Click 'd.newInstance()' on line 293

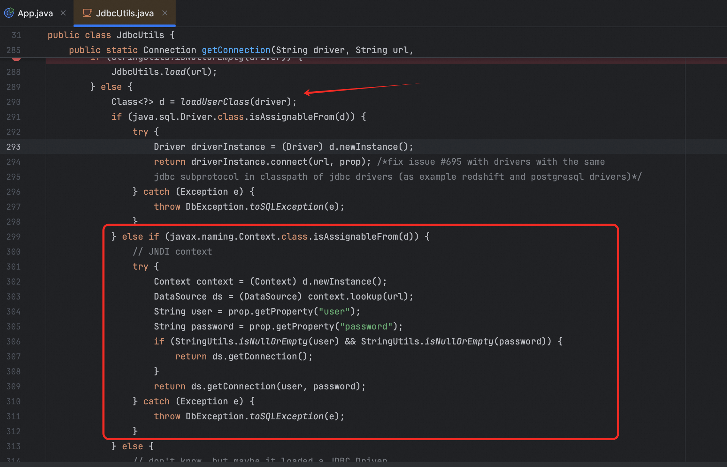(x=368, y=147)
